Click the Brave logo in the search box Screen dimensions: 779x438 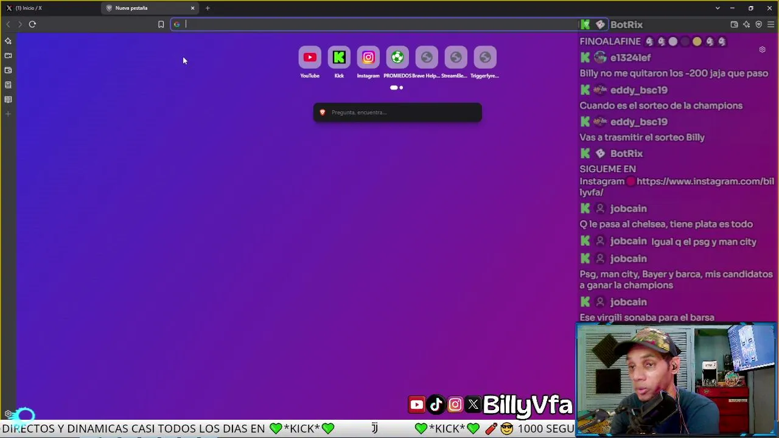[323, 113]
